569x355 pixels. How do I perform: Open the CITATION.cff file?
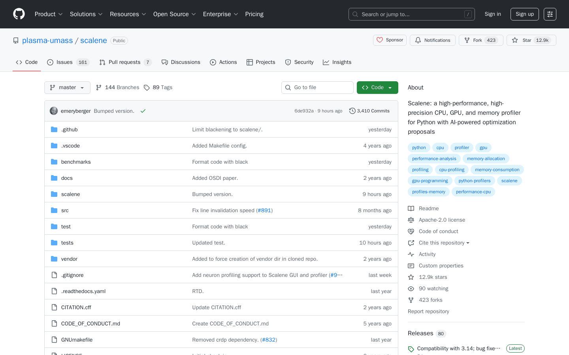pos(76,307)
